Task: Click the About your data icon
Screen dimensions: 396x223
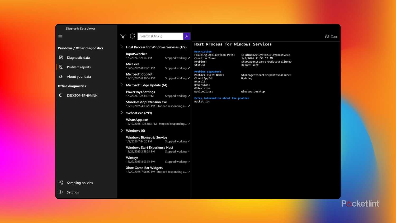Action: [61, 76]
